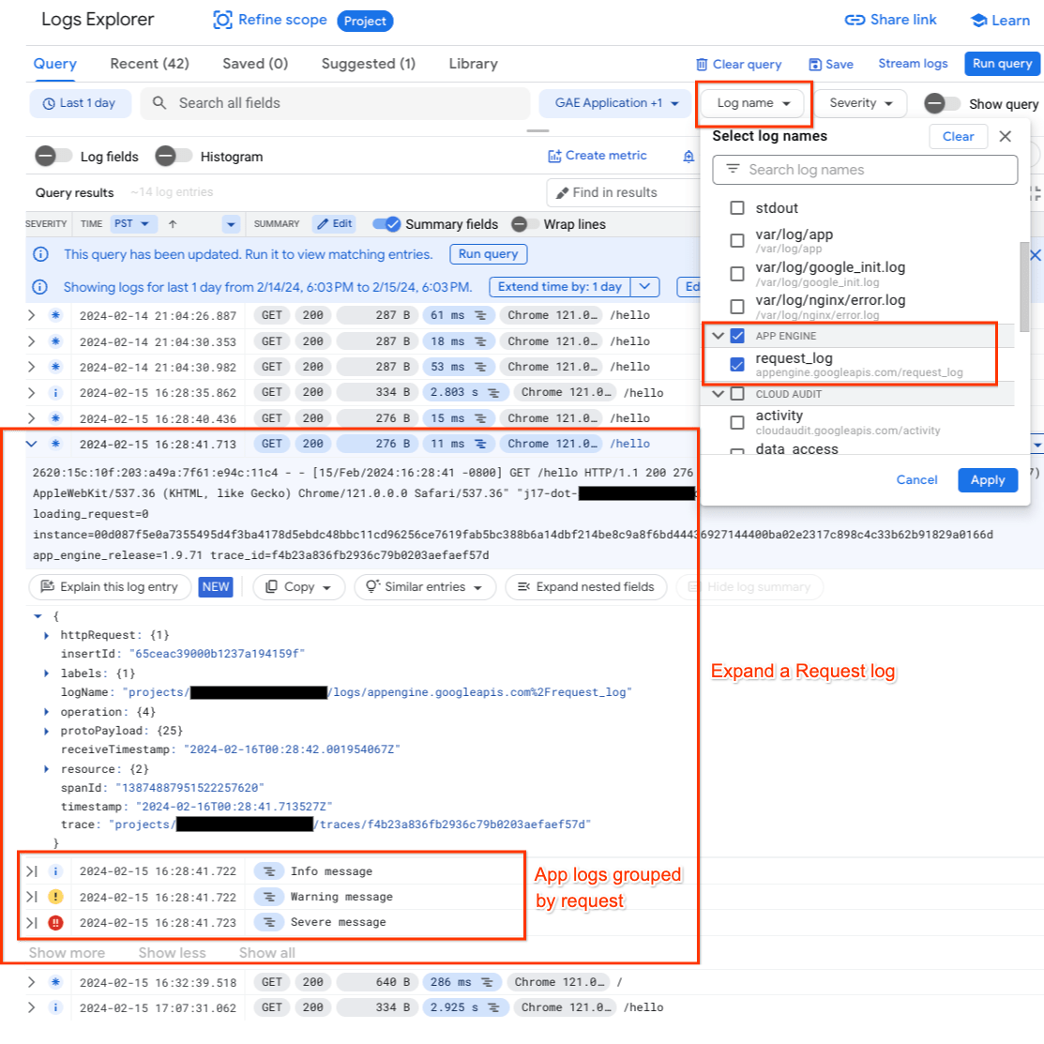
Task: Open the Copy dropdown menu
Action: (x=298, y=586)
